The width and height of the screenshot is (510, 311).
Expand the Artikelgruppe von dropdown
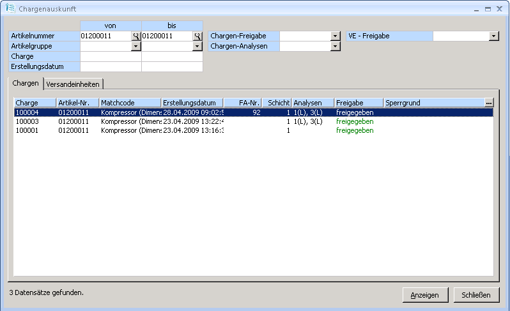135,47
